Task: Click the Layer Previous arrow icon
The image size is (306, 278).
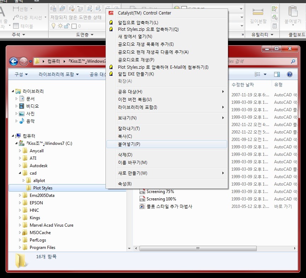Action: (x=80, y=8)
